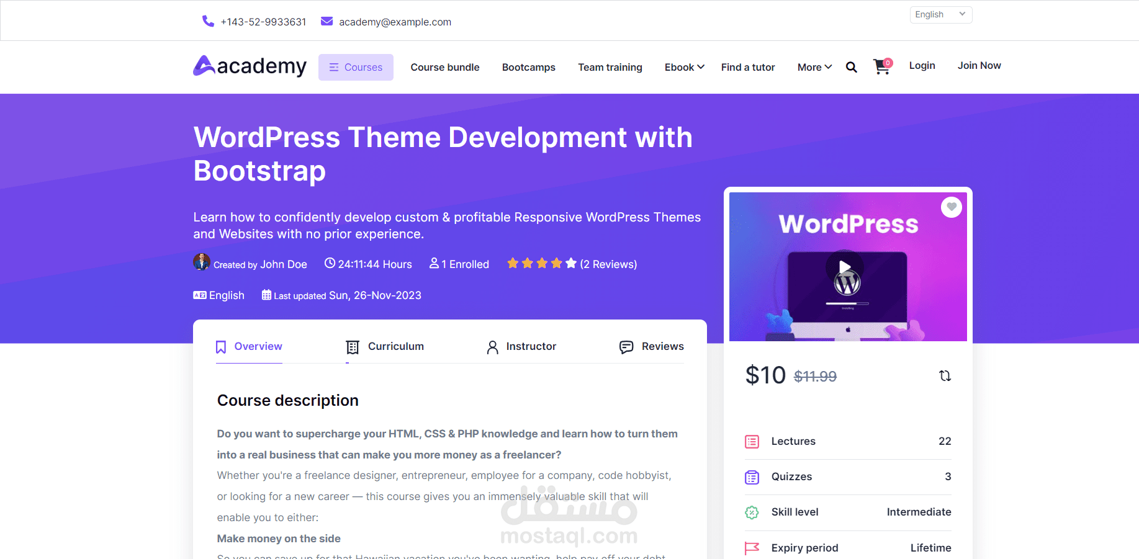Open Find a tutor menu item
1139x559 pixels.
[x=748, y=67]
